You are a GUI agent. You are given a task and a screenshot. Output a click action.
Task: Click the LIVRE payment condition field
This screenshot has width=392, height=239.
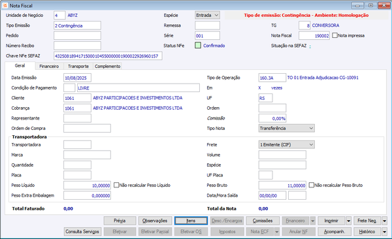139,88
